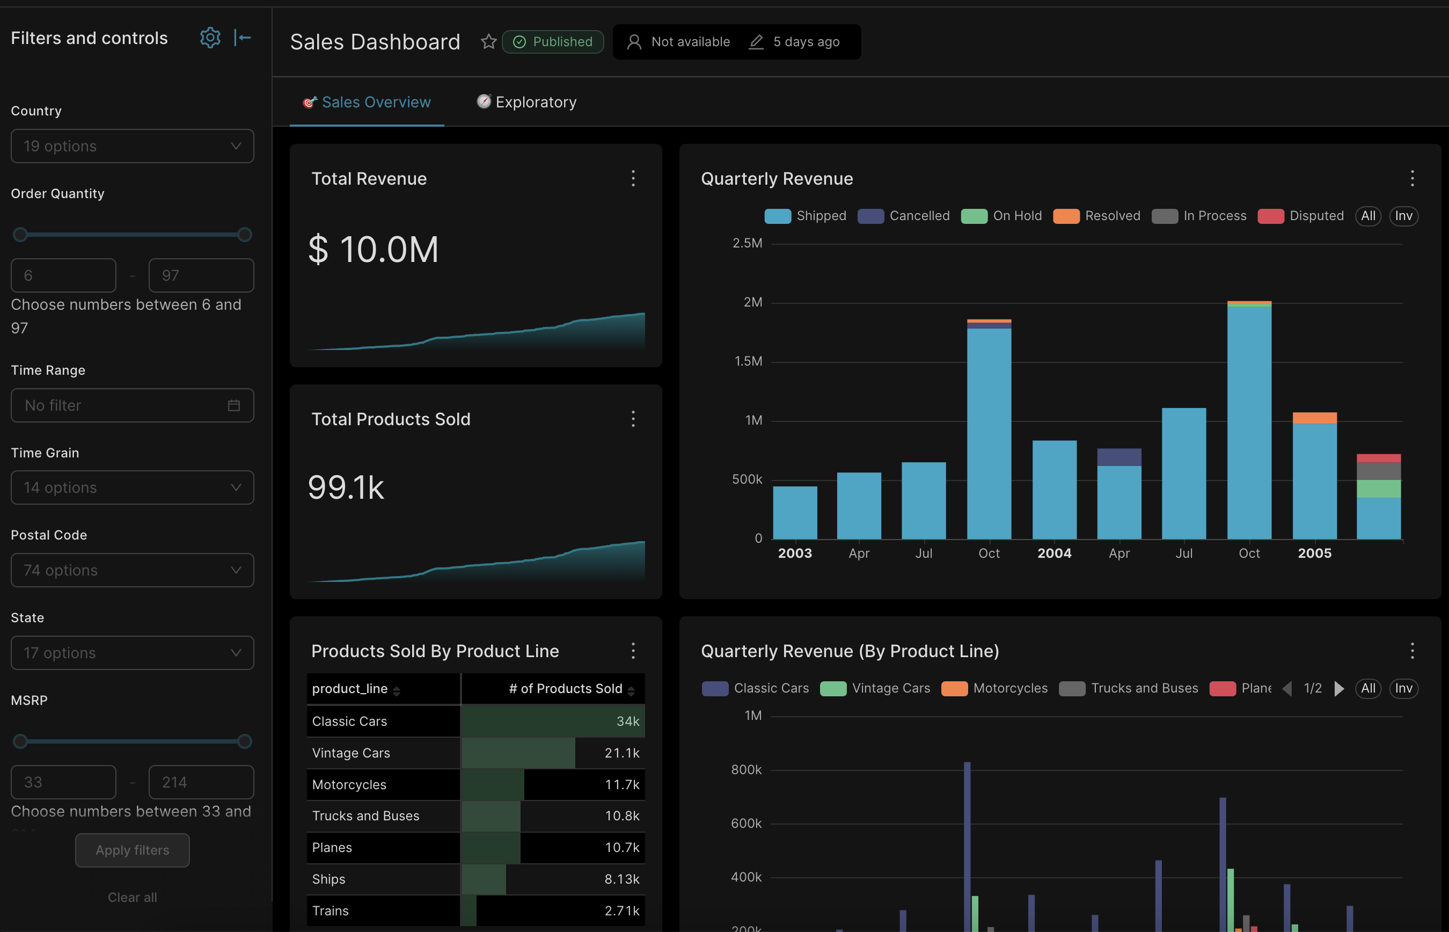Select All in By Product Line legend
Screen dimensions: 1449x932
1368,689
